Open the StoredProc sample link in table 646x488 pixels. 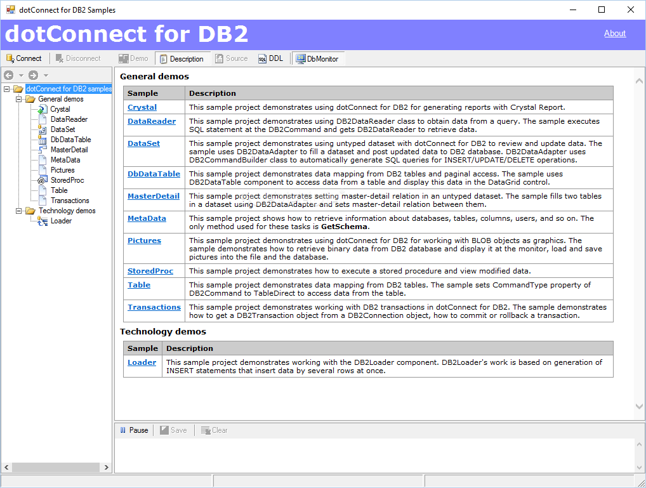pyautogui.click(x=150, y=271)
